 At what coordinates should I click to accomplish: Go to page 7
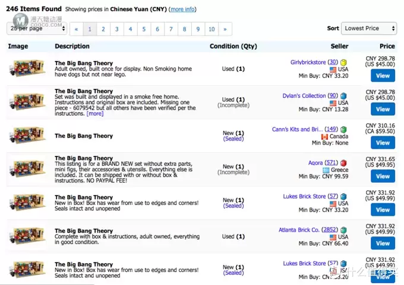[x=171, y=29]
